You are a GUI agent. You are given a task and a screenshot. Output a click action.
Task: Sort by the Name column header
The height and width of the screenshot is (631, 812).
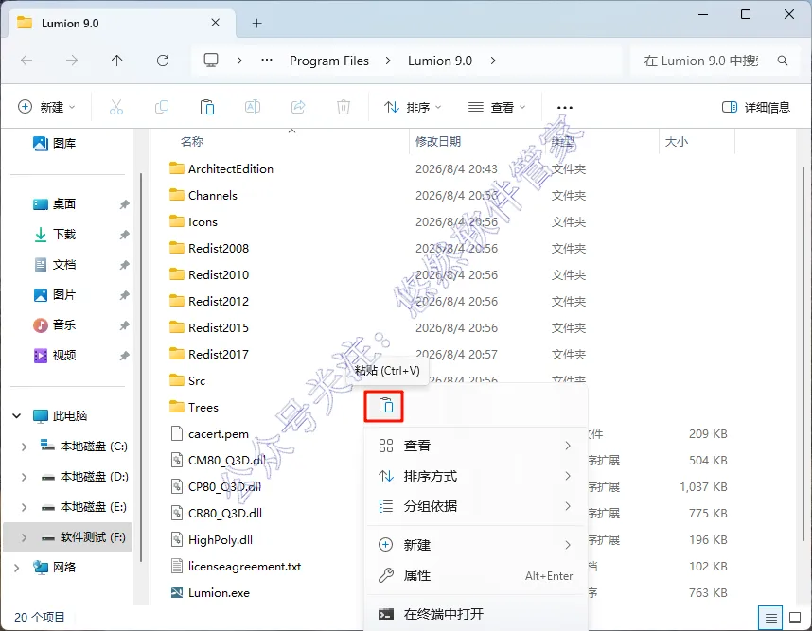[x=192, y=141]
